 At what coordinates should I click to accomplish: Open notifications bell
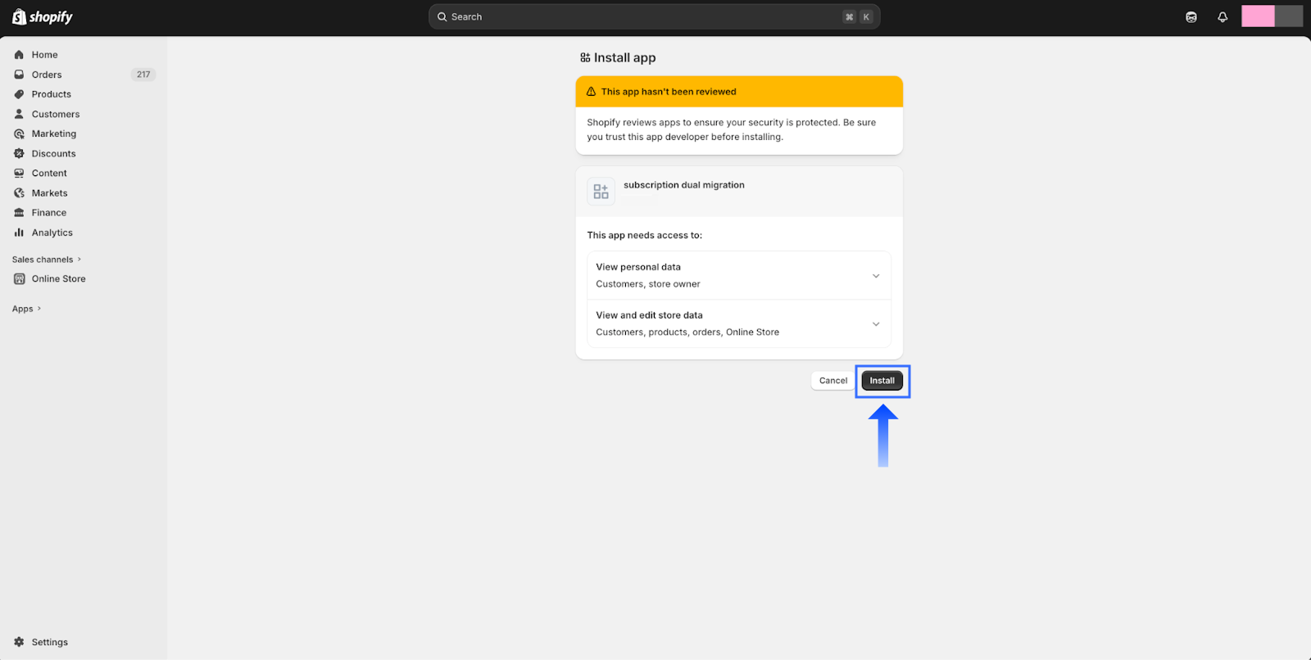(1223, 16)
